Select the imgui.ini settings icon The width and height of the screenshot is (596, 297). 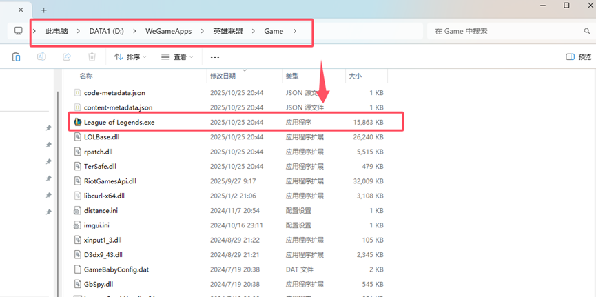pyautogui.click(x=78, y=225)
